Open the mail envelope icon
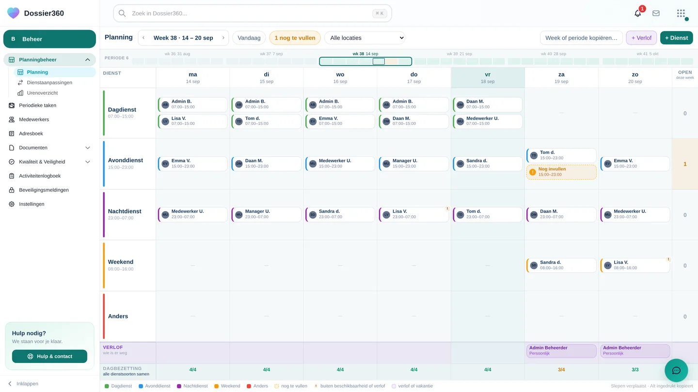This screenshot has width=698, height=392. click(x=656, y=13)
